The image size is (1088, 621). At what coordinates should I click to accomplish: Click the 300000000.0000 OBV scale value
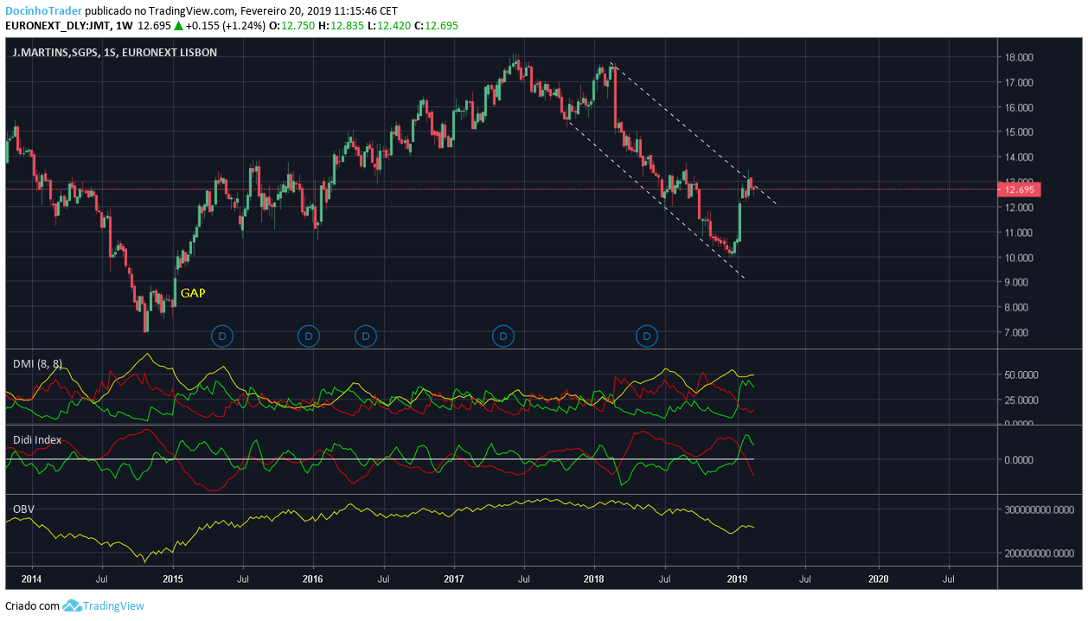(x=1041, y=510)
